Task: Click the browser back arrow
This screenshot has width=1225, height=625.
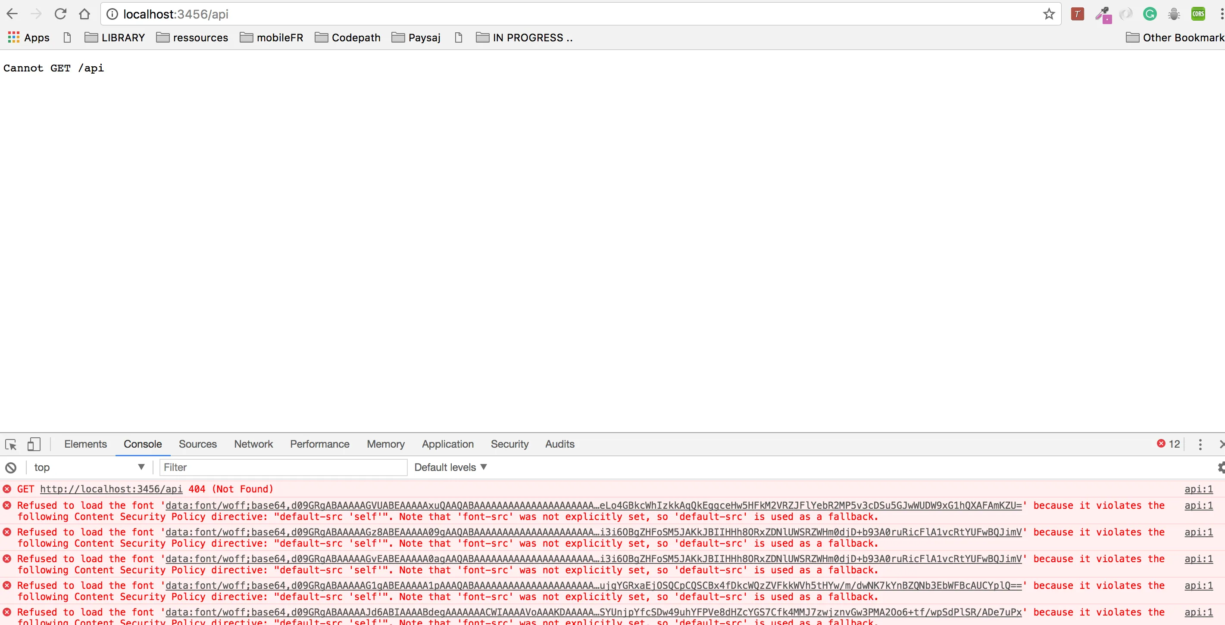Action: (x=12, y=14)
